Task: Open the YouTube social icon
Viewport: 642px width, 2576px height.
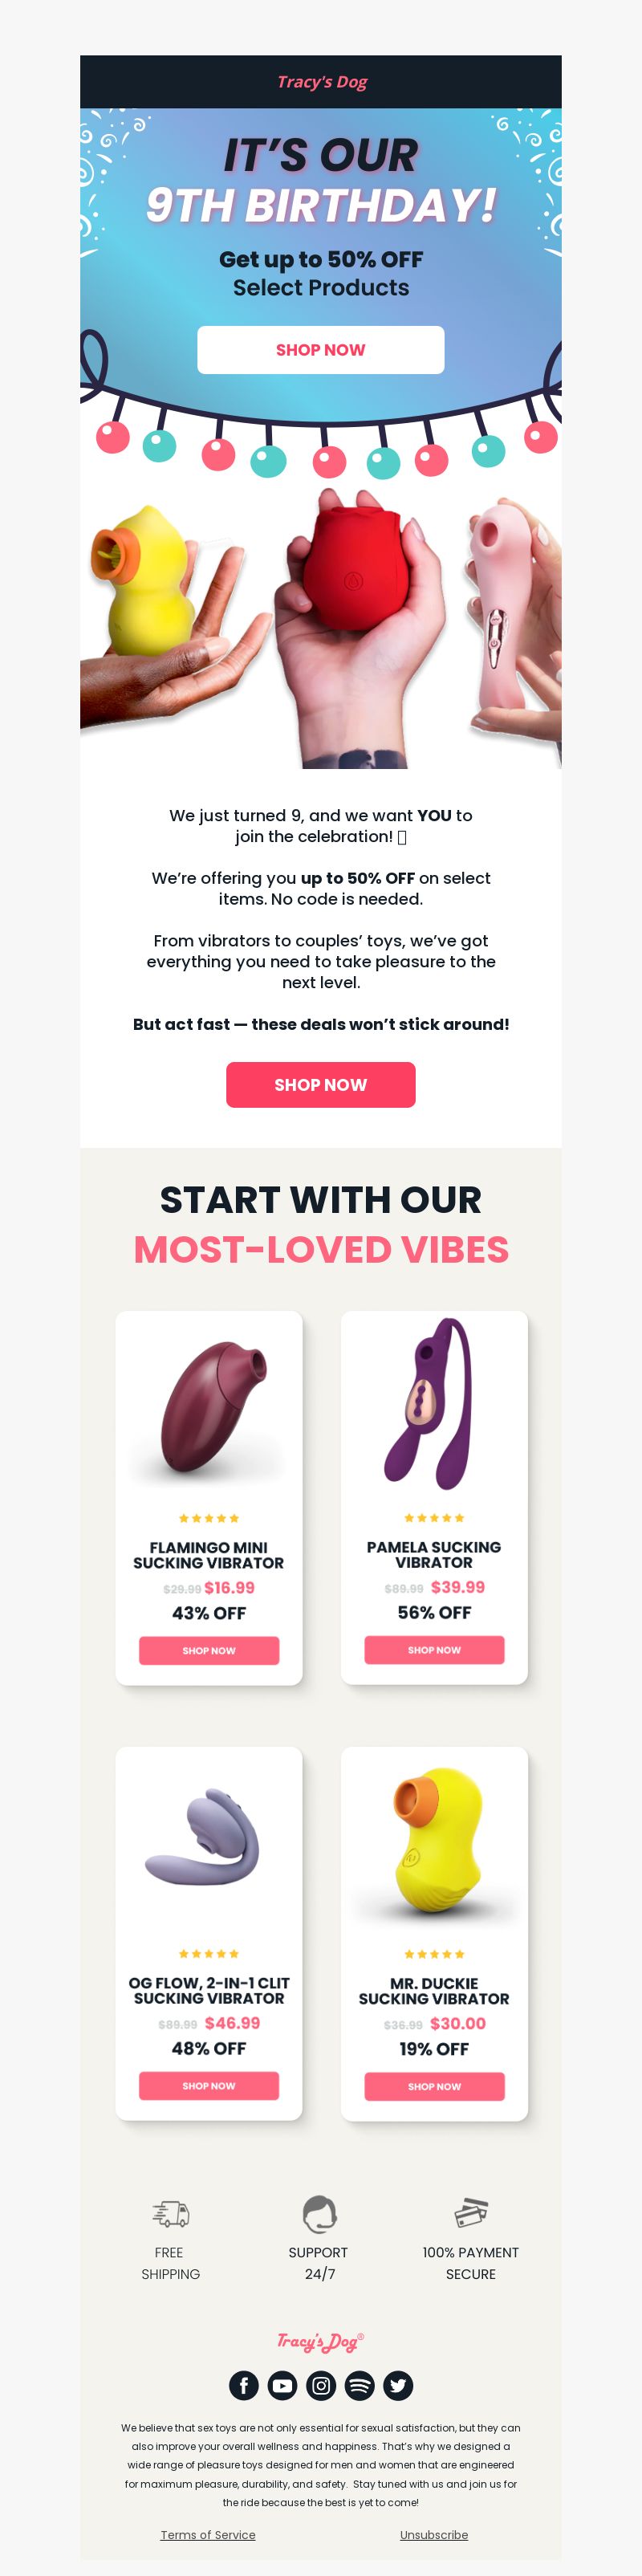Action: [282, 2385]
